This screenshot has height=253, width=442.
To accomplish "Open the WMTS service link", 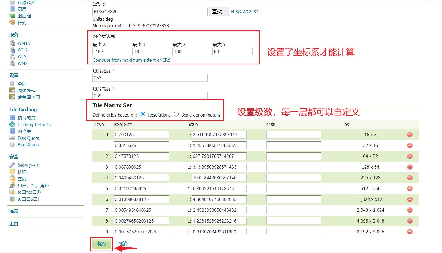I will point(24,43).
